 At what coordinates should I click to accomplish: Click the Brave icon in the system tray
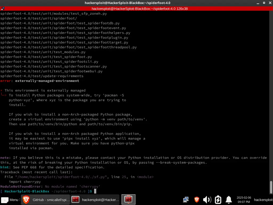[196, 200]
